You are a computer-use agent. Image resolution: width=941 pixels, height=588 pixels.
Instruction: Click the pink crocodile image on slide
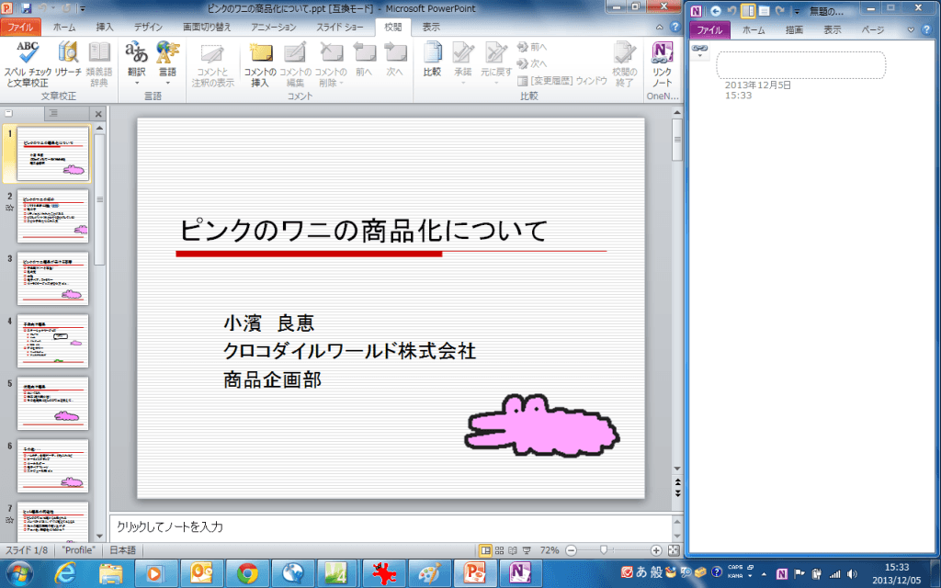pyautogui.click(x=542, y=425)
